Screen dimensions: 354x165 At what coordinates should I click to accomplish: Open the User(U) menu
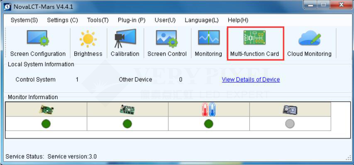tap(165, 20)
